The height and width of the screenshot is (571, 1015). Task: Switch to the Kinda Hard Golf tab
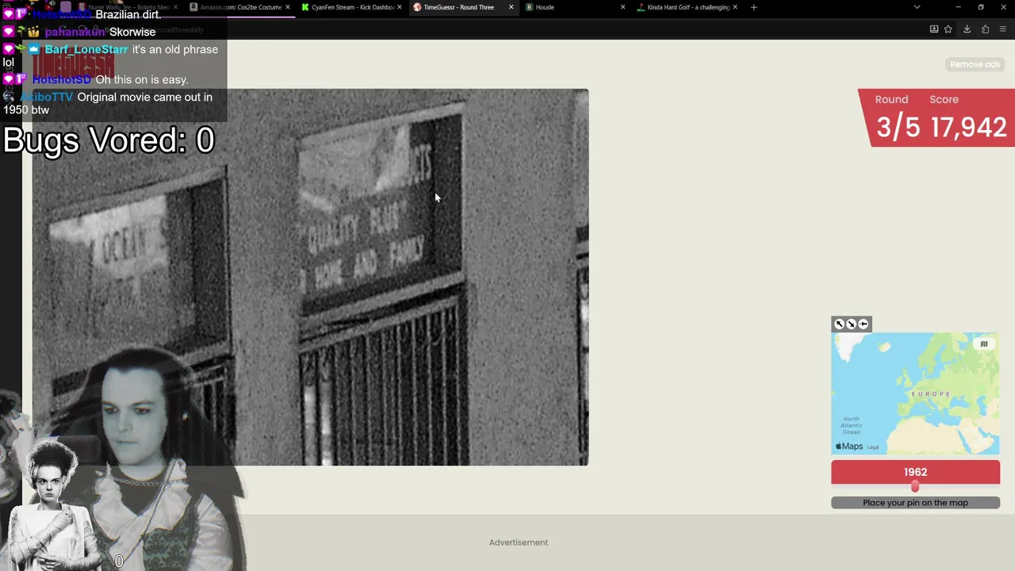coord(688,7)
